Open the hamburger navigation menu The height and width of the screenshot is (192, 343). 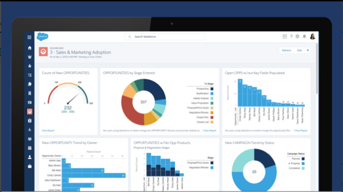pos(29,37)
